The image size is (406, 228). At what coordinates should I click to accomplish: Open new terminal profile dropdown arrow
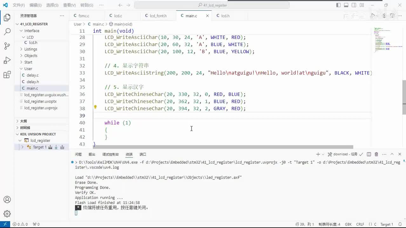click(x=323, y=154)
